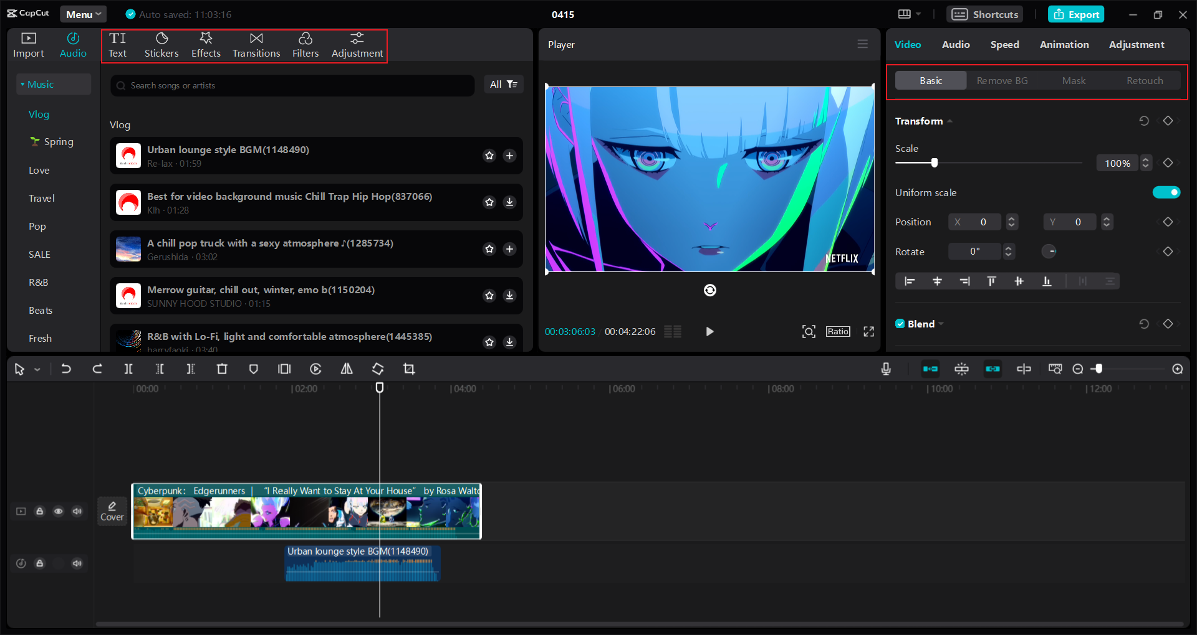Image resolution: width=1197 pixels, height=635 pixels.
Task: Open the select tool mode dropdown arrow
Action: coord(37,370)
